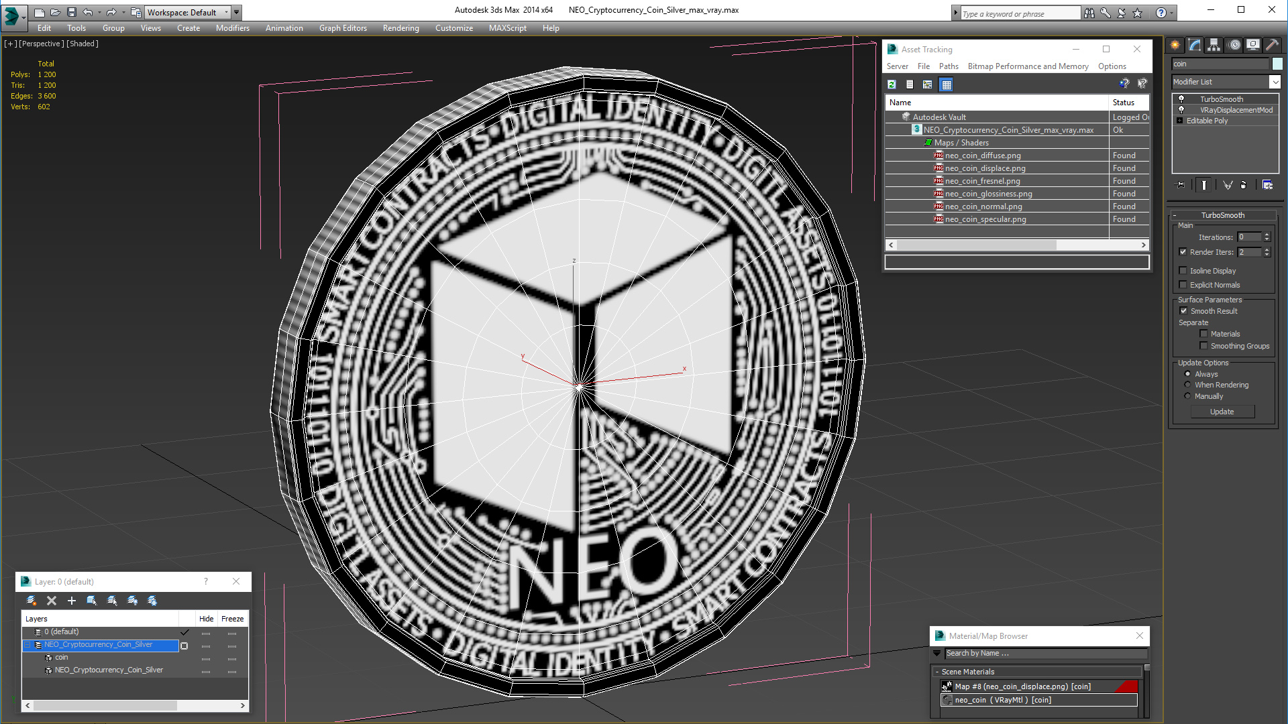Open the Modifiers menu
Viewport: 1288px width, 724px height.
232,28
